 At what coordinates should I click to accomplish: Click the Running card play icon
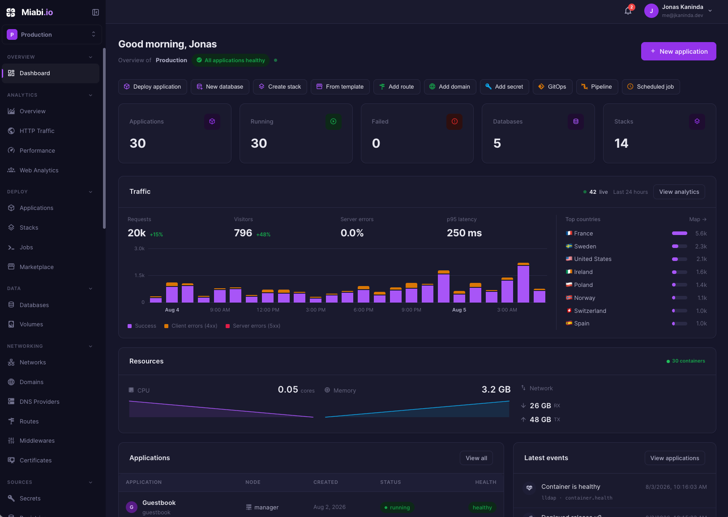click(x=334, y=121)
